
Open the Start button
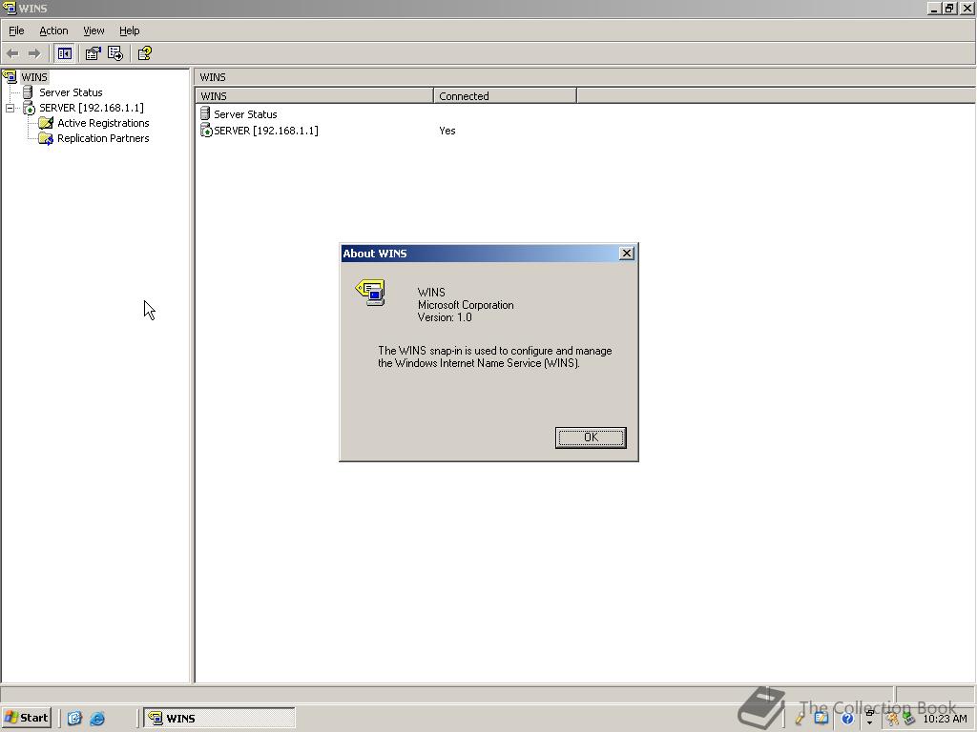click(26, 718)
